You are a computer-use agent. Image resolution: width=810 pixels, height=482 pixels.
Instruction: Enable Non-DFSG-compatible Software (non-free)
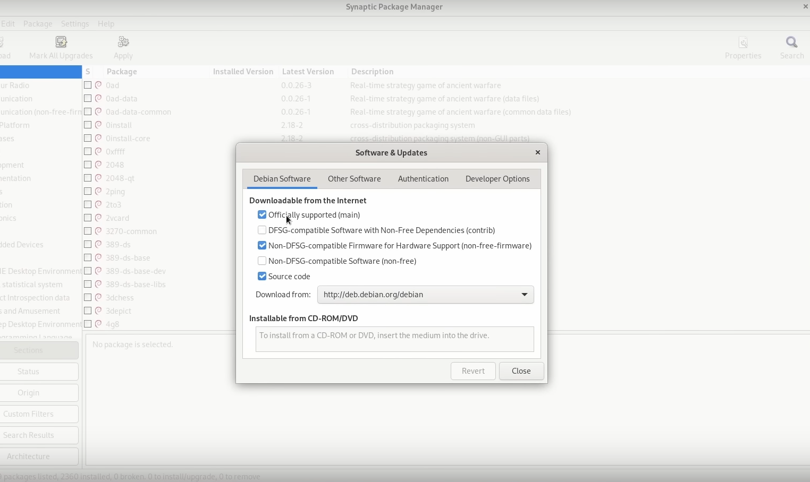(x=262, y=261)
